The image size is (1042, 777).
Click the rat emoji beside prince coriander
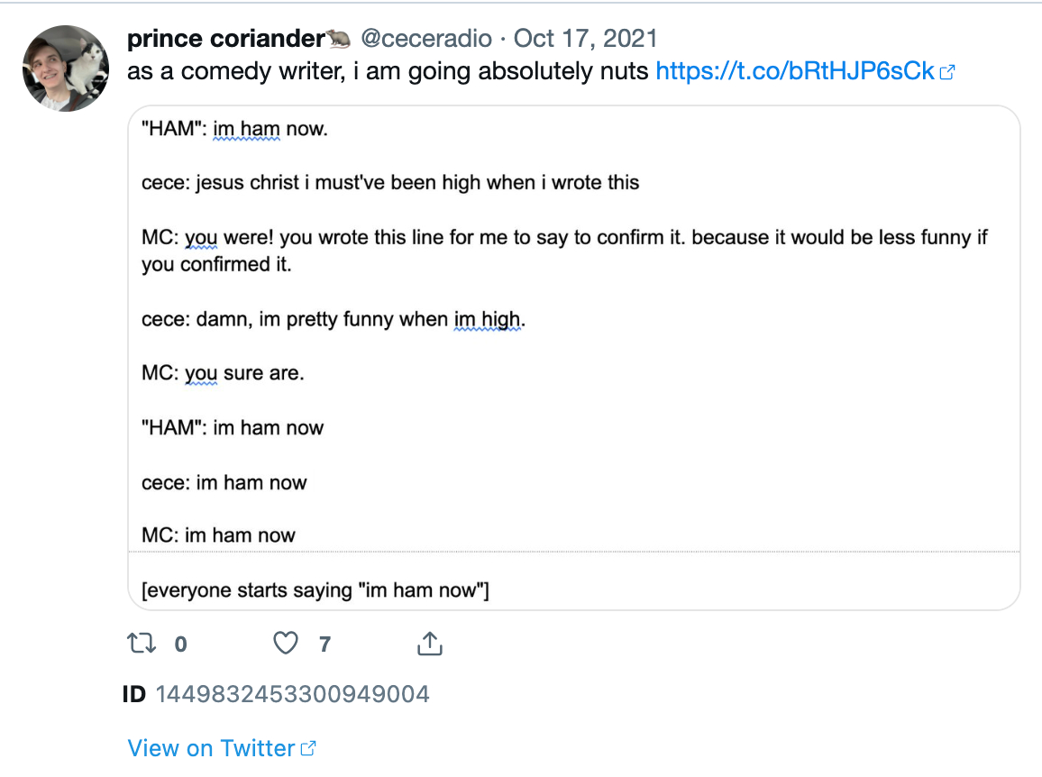click(x=339, y=39)
